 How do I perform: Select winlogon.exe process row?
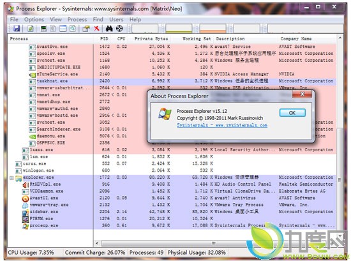click(172, 170)
